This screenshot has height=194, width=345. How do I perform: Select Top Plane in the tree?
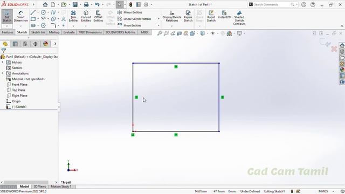pyautogui.click(x=18, y=90)
